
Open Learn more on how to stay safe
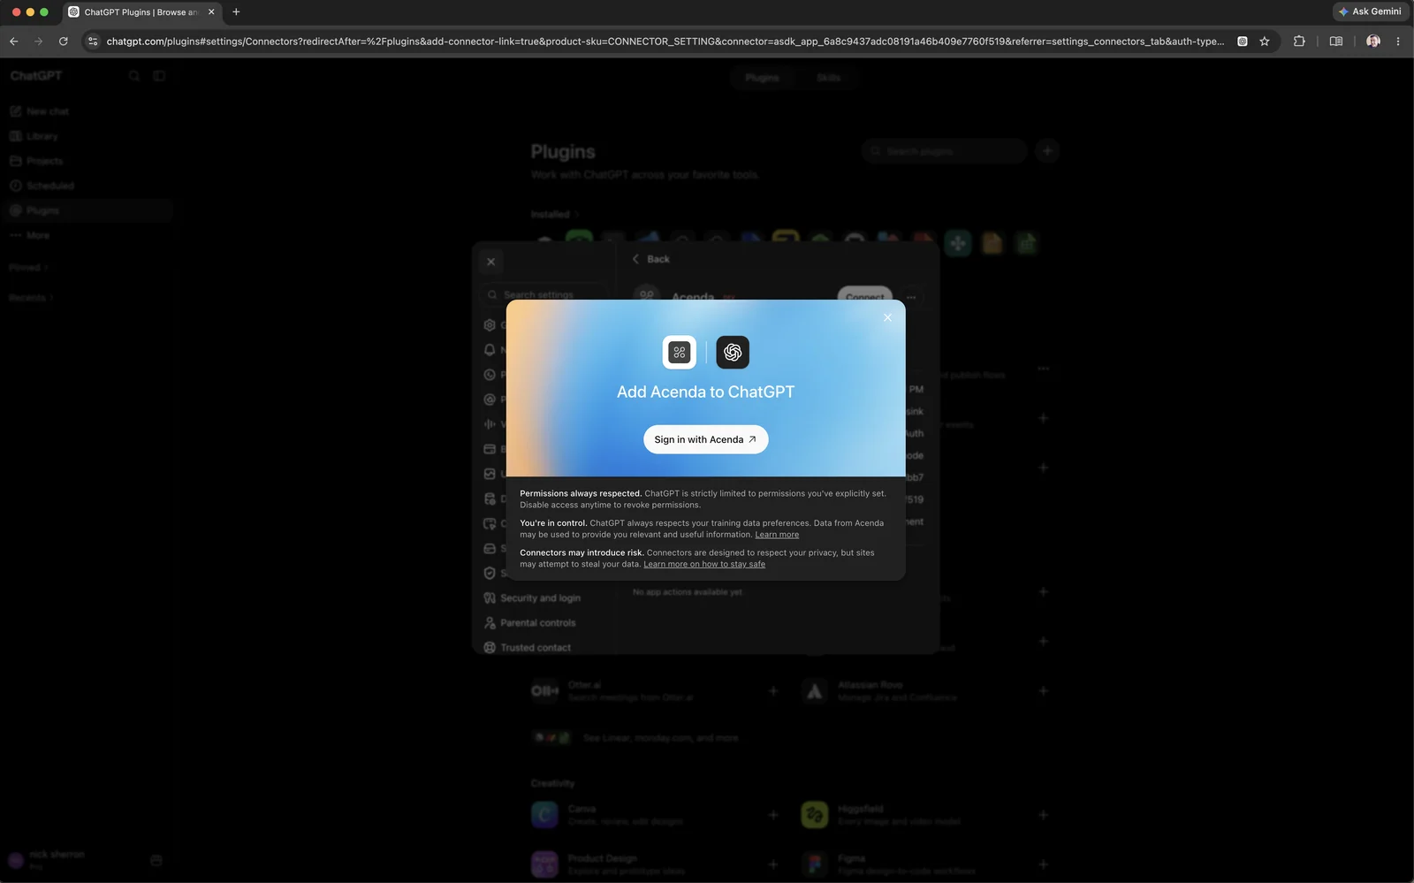(x=704, y=564)
